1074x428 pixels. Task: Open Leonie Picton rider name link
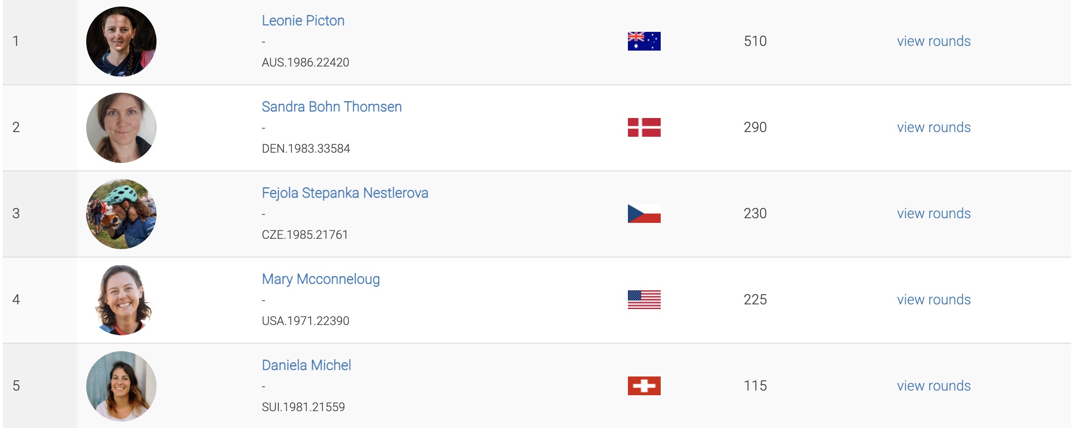[x=303, y=21]
